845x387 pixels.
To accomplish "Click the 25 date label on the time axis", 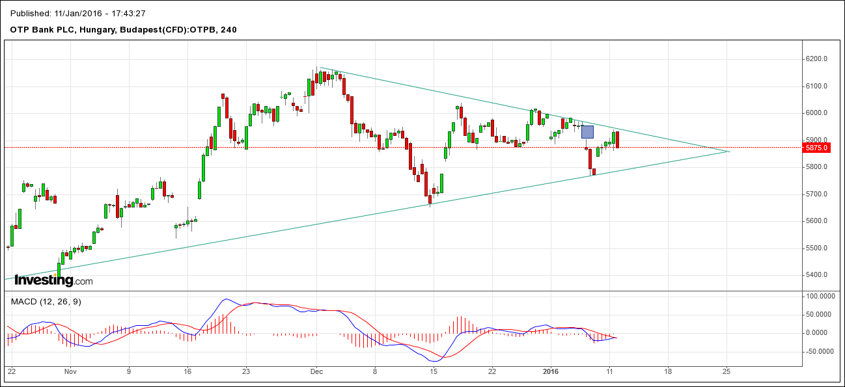I will [727, 371].
